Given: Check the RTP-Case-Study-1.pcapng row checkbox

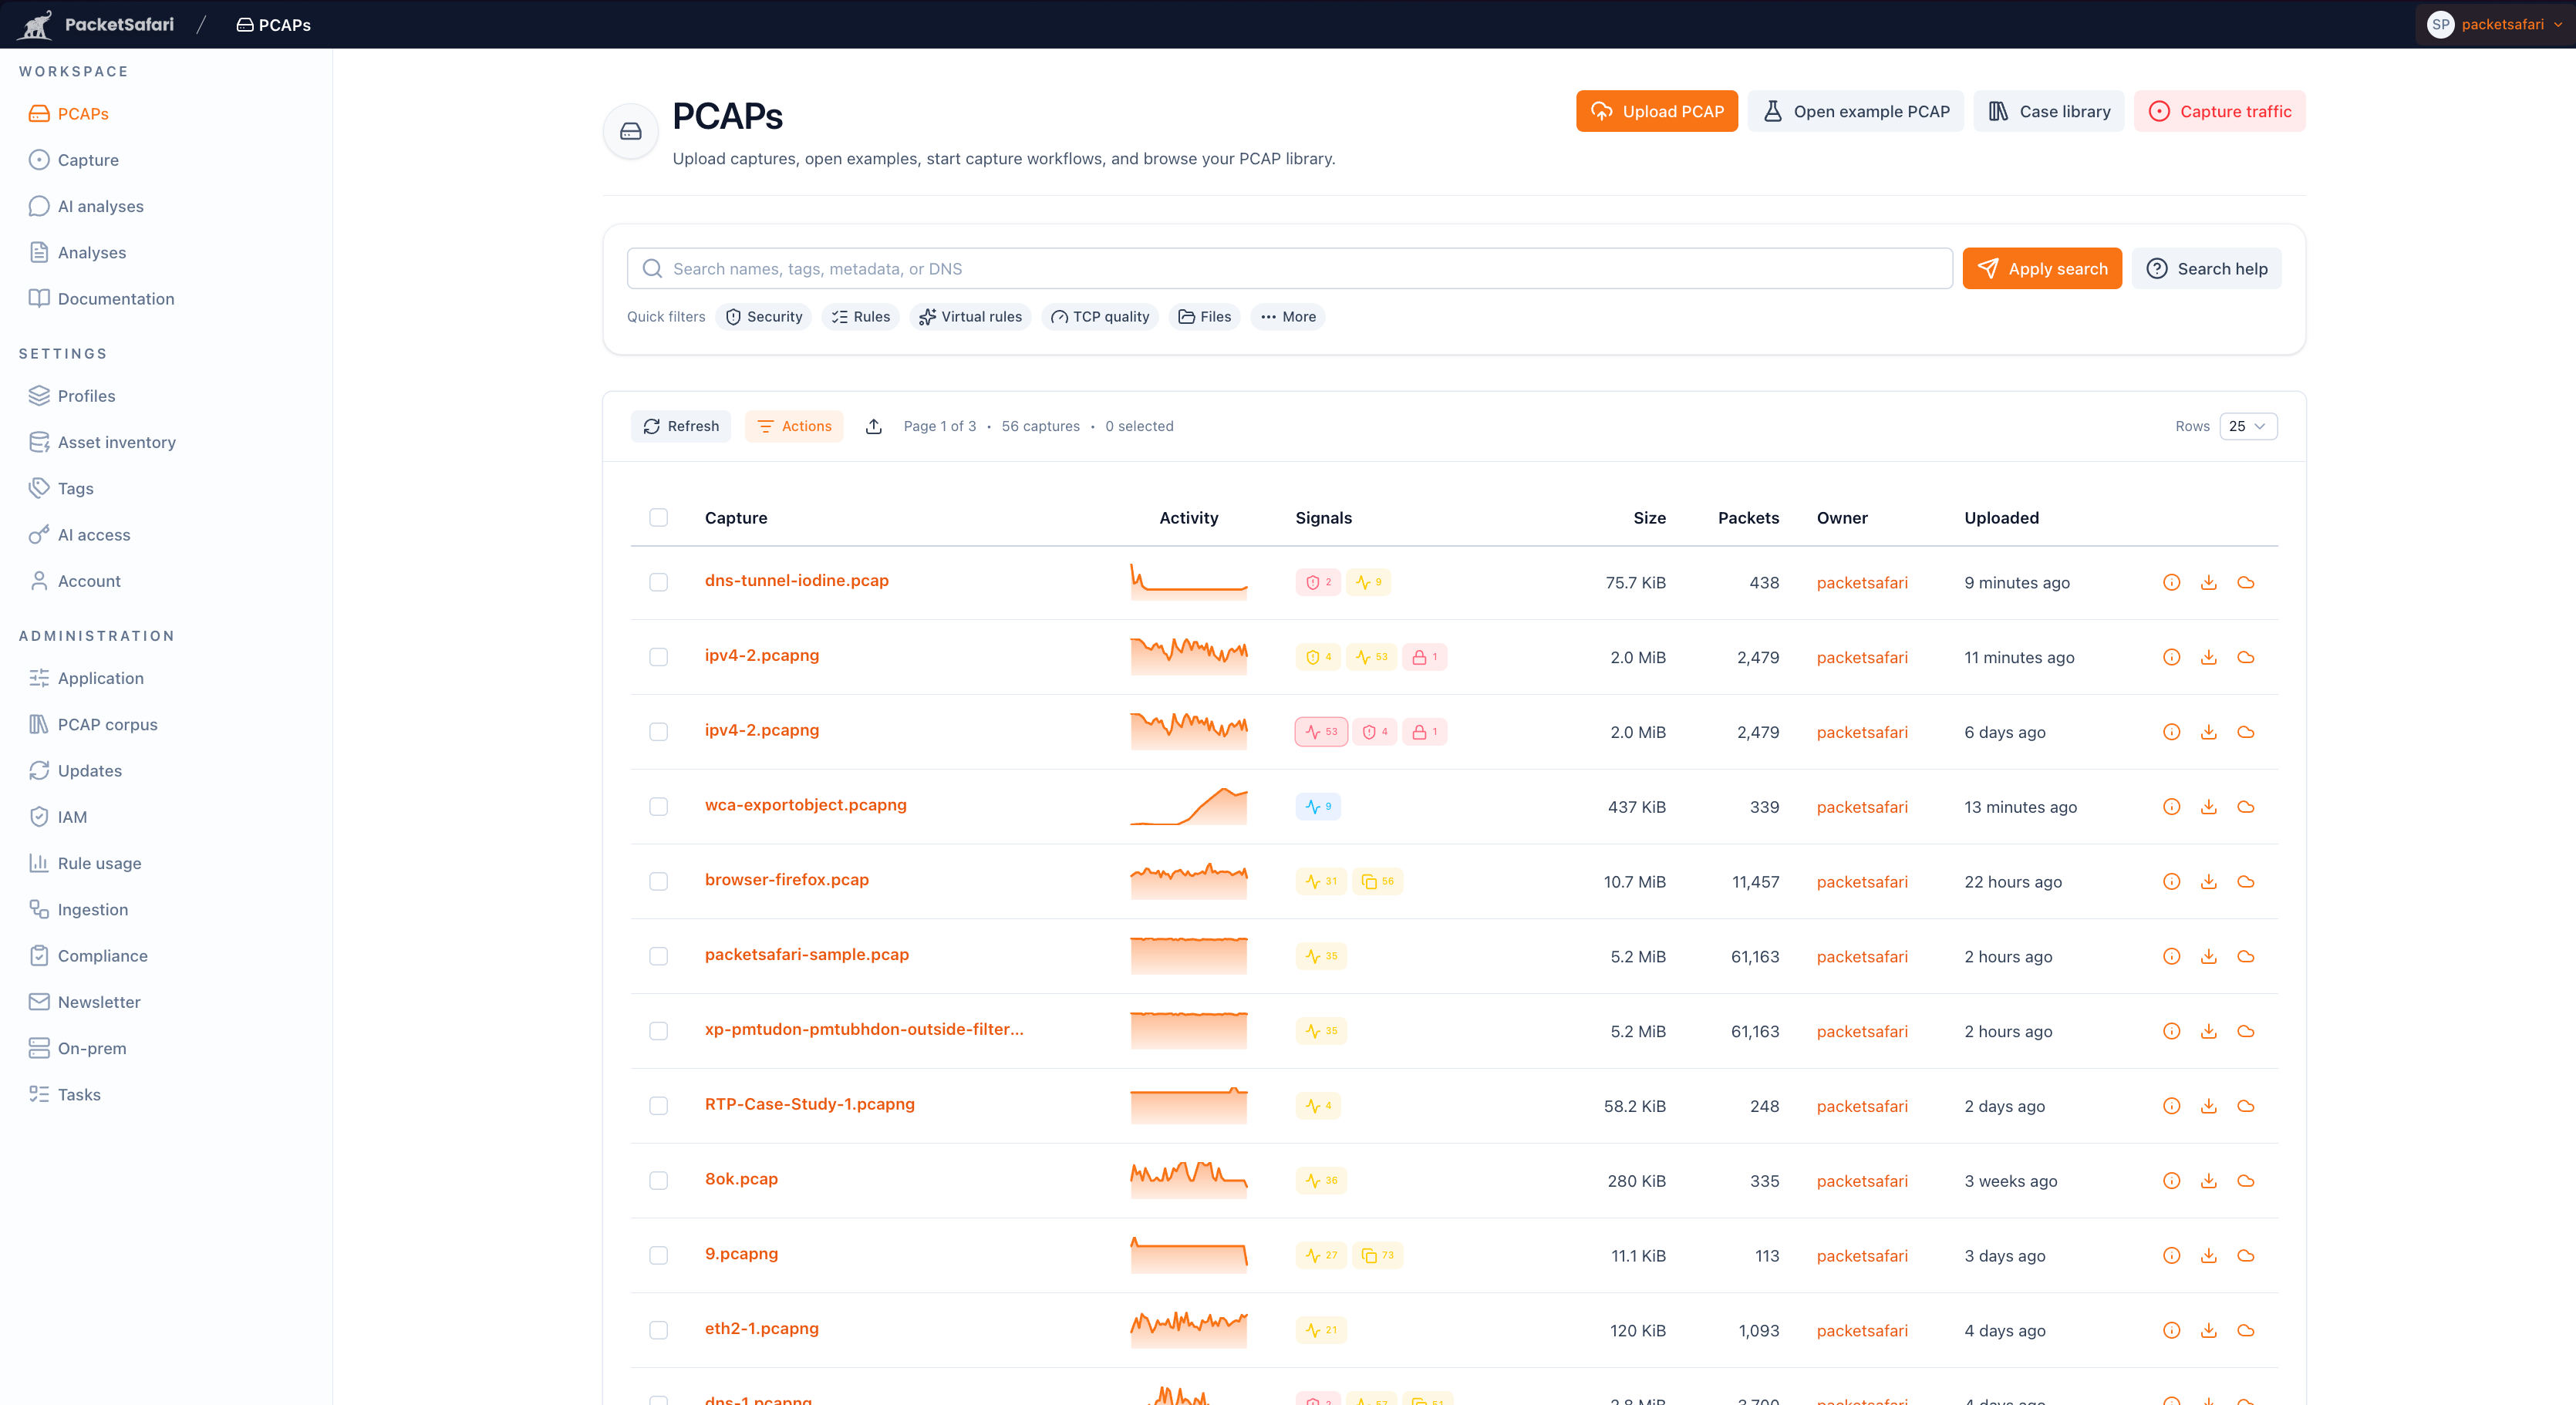Looking at the screenshot, I should click(x=658, y=1106).
